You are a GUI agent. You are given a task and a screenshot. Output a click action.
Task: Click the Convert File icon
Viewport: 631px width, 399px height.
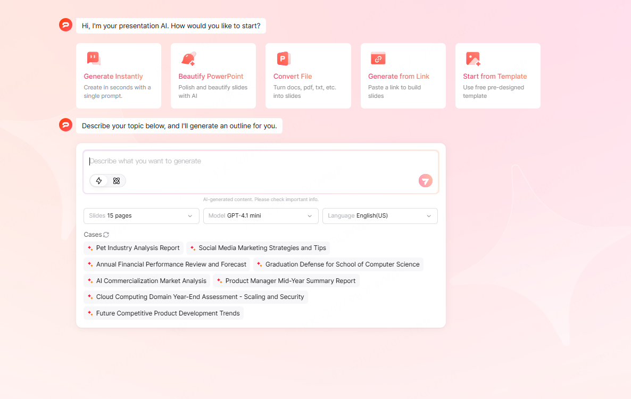[x=283, y=59]
